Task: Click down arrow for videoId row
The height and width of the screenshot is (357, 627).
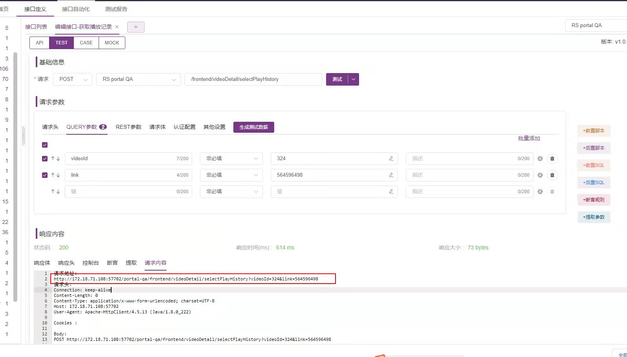Action: point(58,159)
